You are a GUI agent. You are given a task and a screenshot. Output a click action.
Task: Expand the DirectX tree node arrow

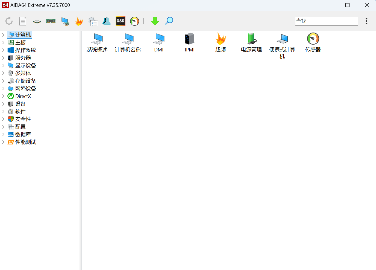click(x=3, y=96)
